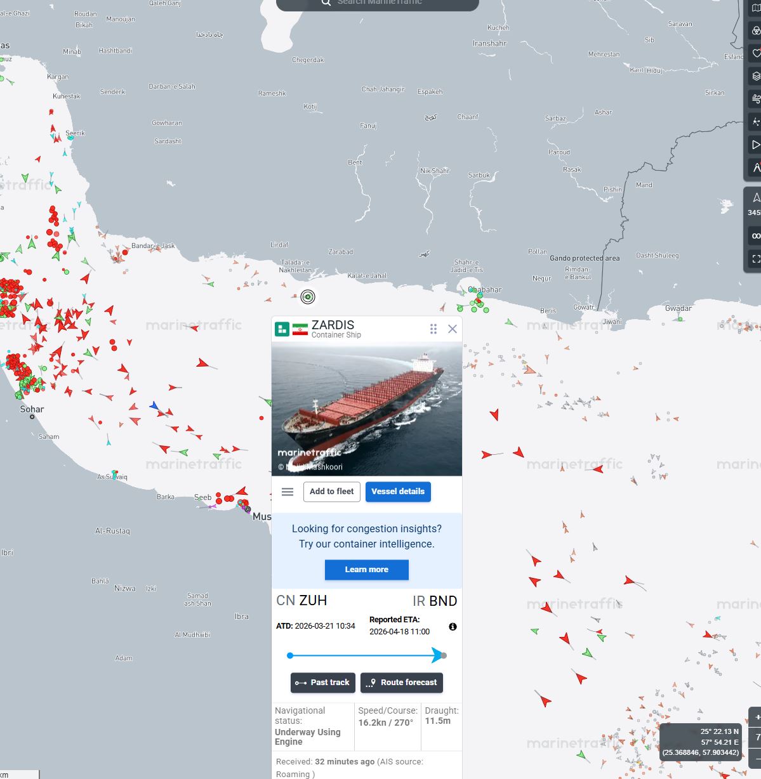Click Add to fleet button
761x779 pixels.
point(332,492)
